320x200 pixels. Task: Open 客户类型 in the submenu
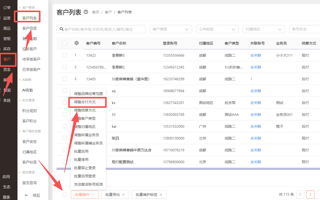tap(30, 142)
